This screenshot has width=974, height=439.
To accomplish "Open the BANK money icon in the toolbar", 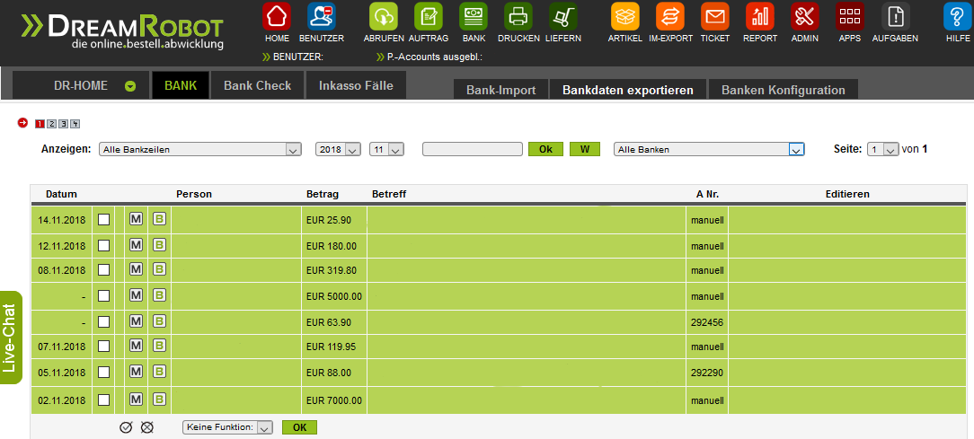I will (474, 17).
